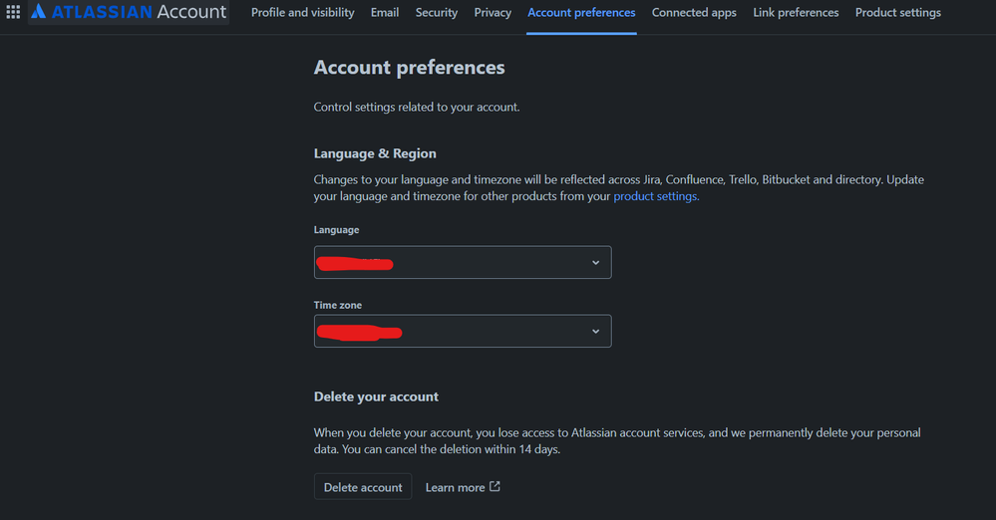Follow the product settings hyperlink
The height and width of the screenshot is (520, 996).
[656, 196]
